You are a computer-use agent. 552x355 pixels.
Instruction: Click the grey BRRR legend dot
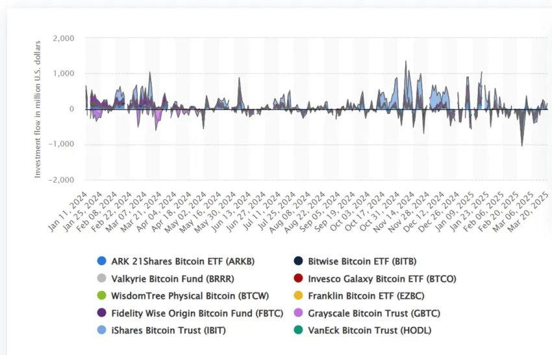[x=102, y=278]
